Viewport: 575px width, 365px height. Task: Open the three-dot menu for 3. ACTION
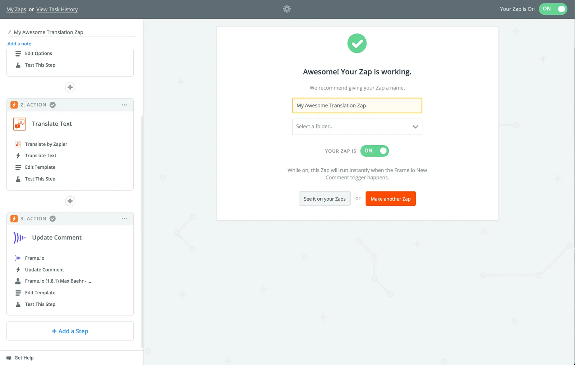click(125, 219)
